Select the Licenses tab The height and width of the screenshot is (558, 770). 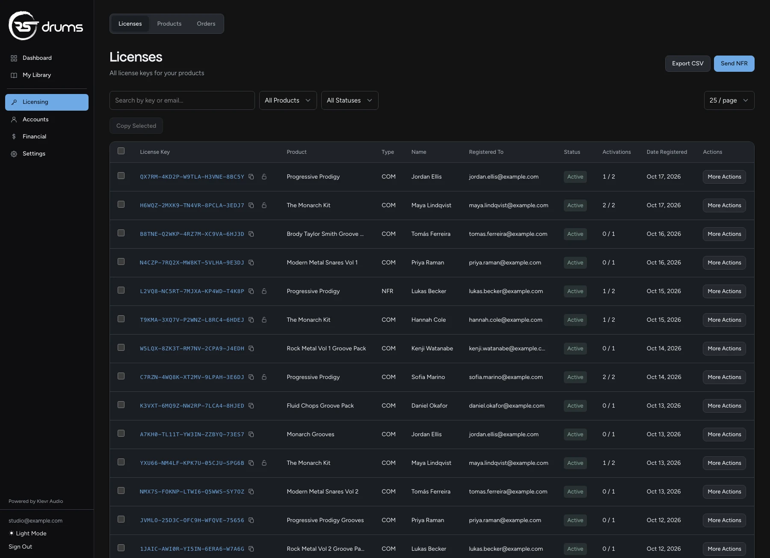(130, 23)
